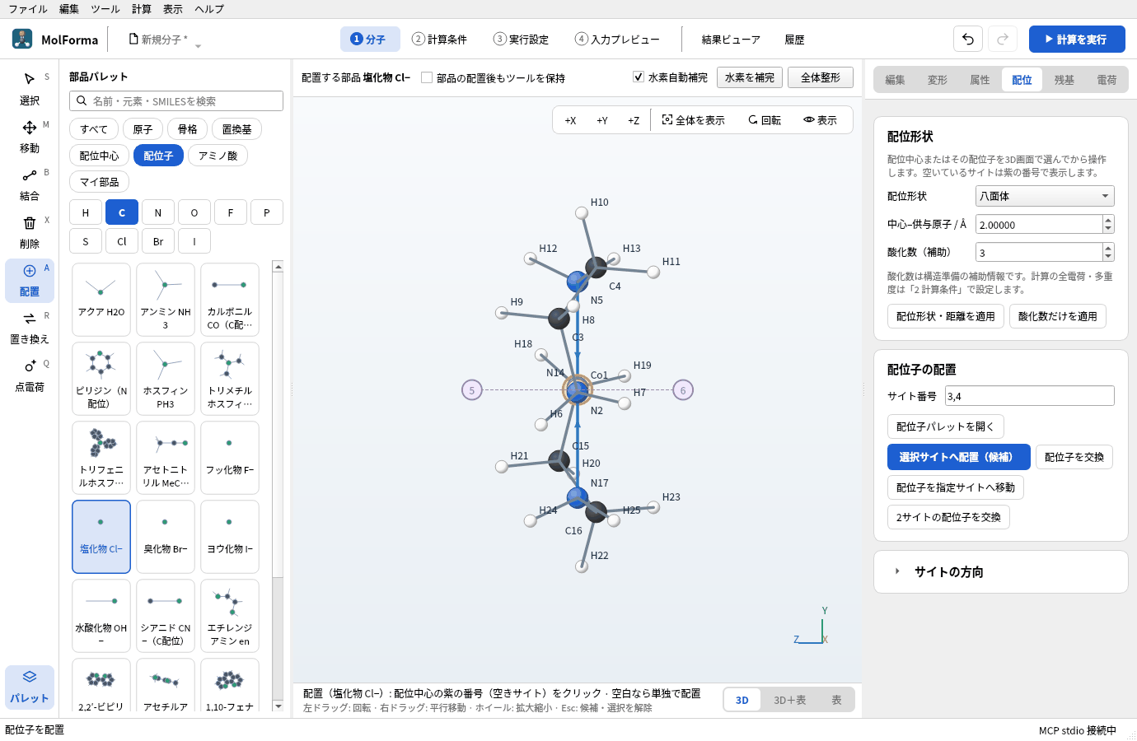Click the 回転 rotate view button
This screenshot has width=1137, height=741.
click(x=765, y=120)
